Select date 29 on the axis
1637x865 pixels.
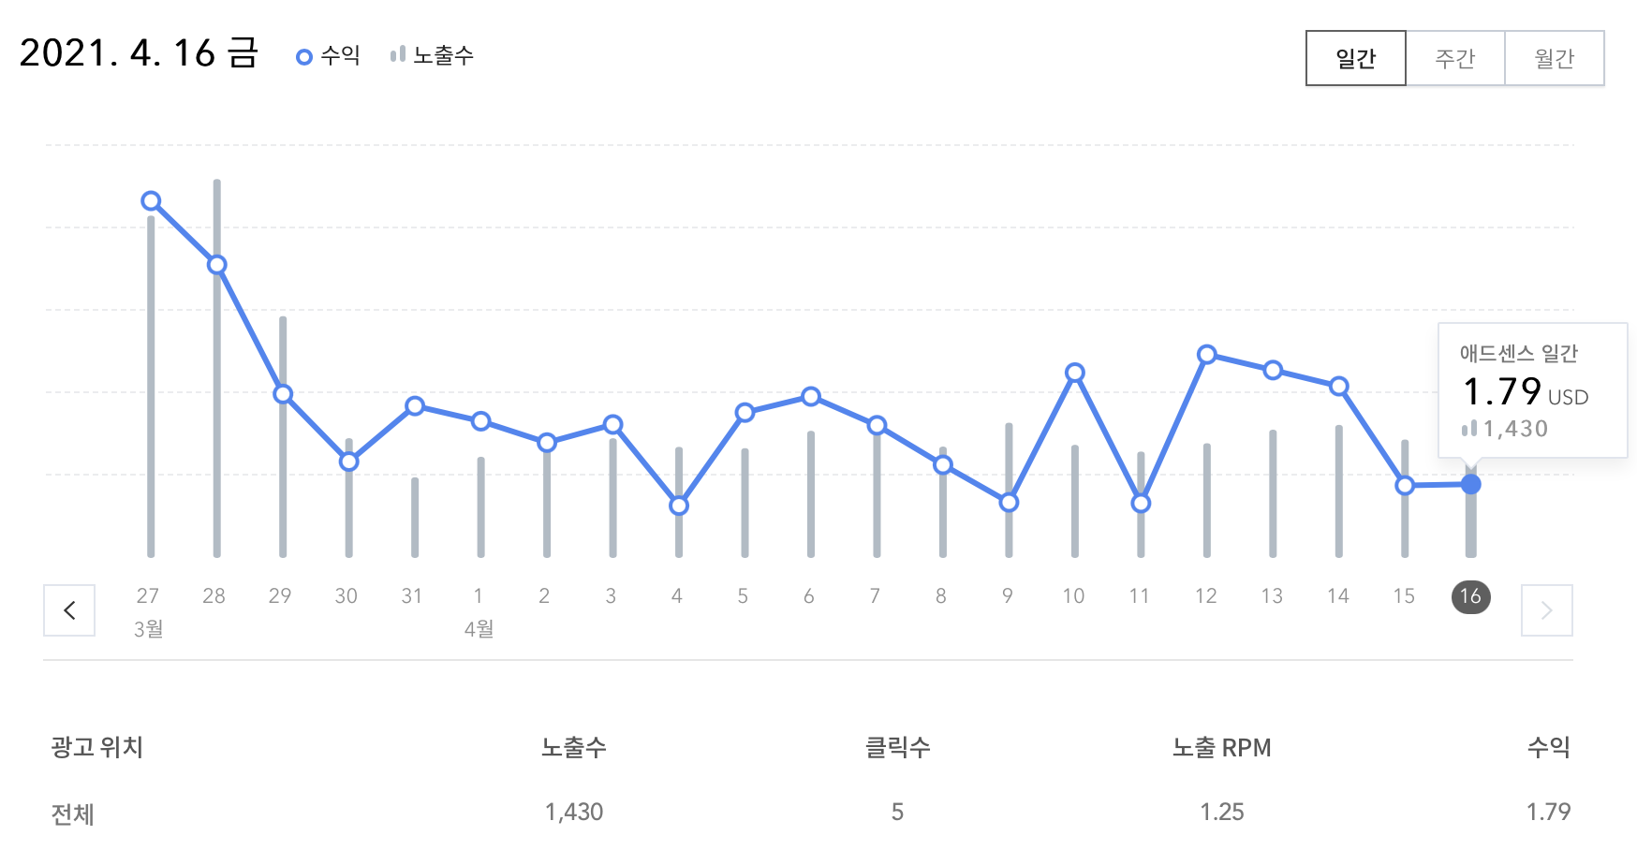pos(280,596)
